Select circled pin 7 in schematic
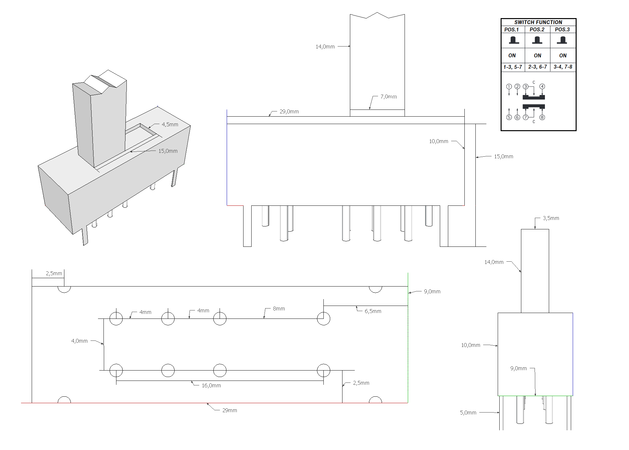 (526, 117)
